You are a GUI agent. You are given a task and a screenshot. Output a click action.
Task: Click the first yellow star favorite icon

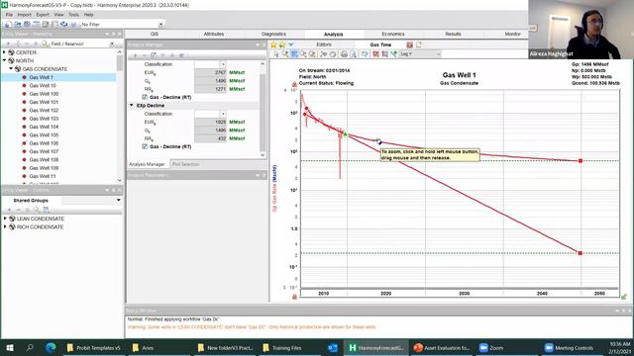point(273,44)
